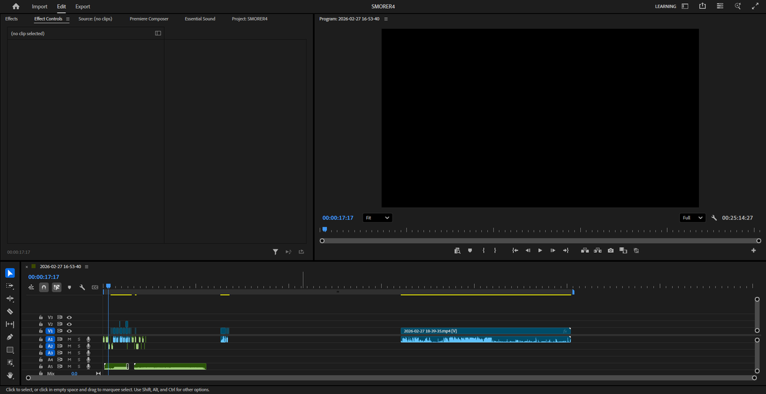Open the Essential Sound tab
This screenshot has height=394, width=766.
pos(200,19)
